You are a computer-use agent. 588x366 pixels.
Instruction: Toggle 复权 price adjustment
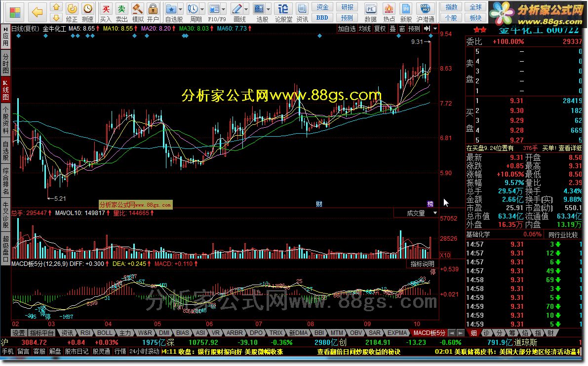[x=380, y=29]
